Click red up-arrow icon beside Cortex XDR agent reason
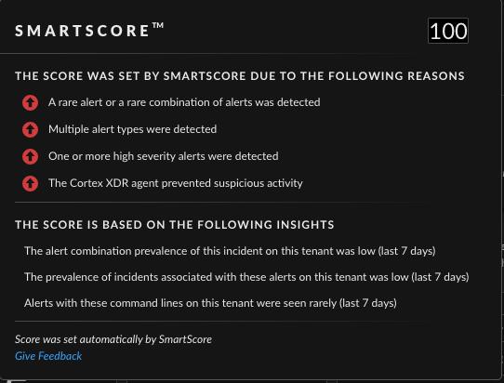Viewport: 504px width, 383px height. tap(30, 184)
